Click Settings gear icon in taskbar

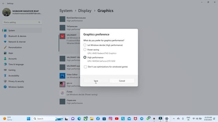[167, 119]
